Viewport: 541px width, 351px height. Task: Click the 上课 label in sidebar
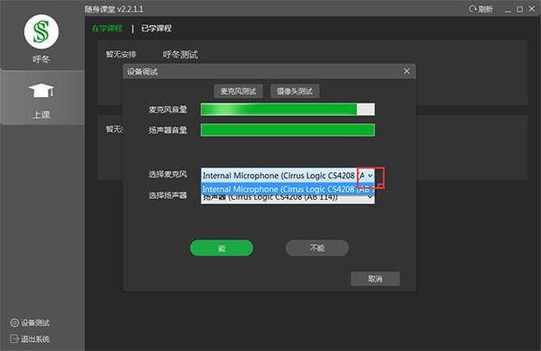41,114
